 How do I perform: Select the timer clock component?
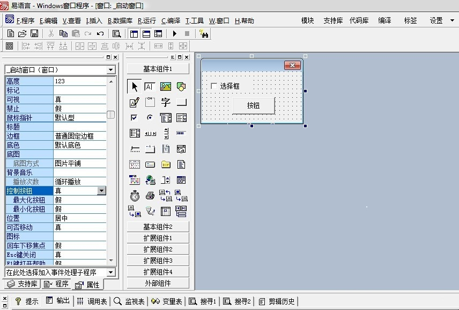tap(135, 196)
